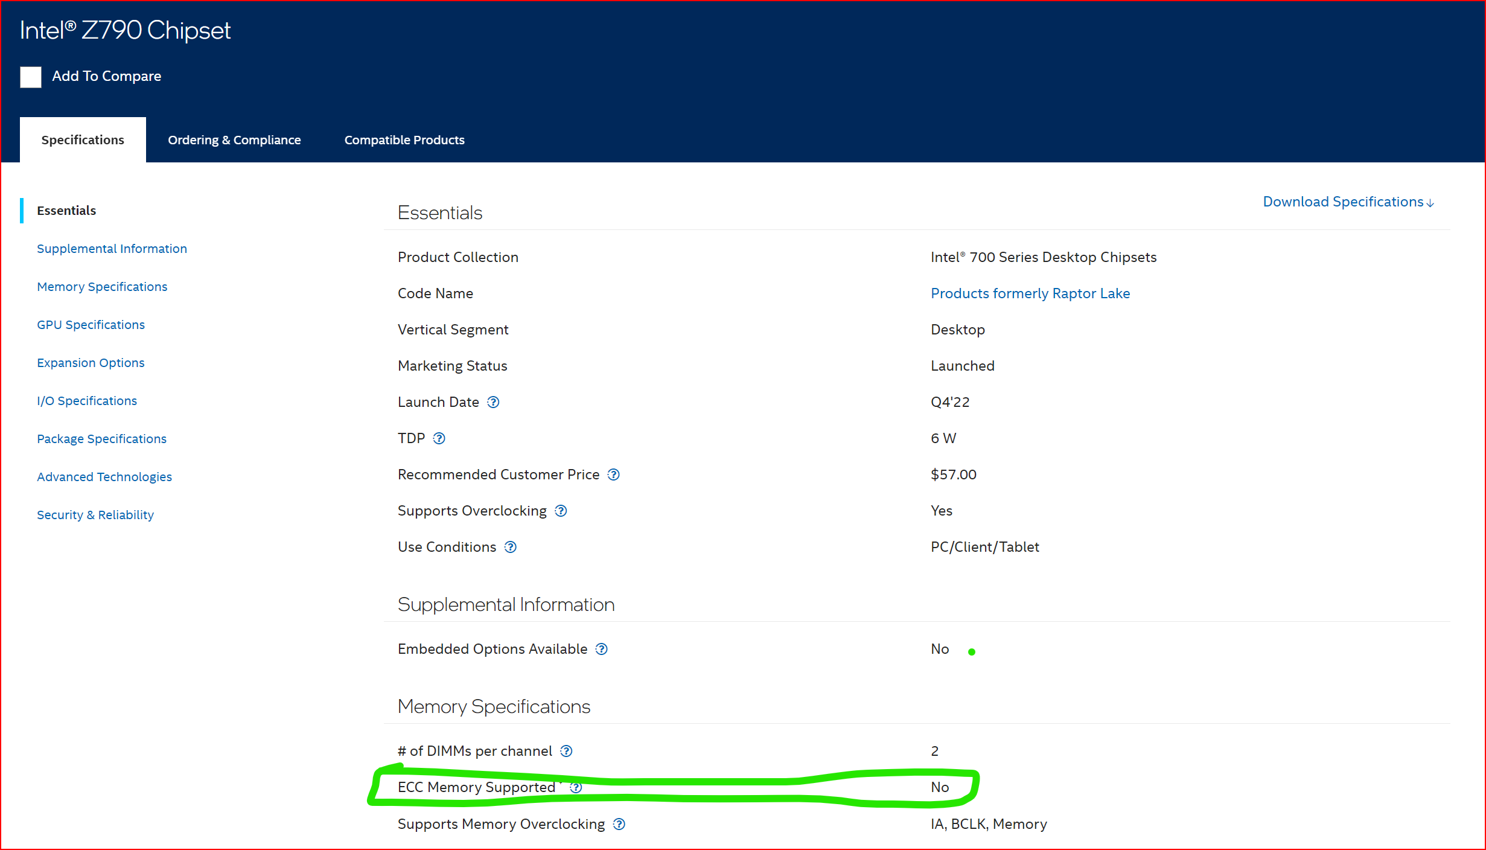Go to Memory Specifications sidebar link
Image resolution: width=1486 pixels, height=850 pixels.
(102, 287)
